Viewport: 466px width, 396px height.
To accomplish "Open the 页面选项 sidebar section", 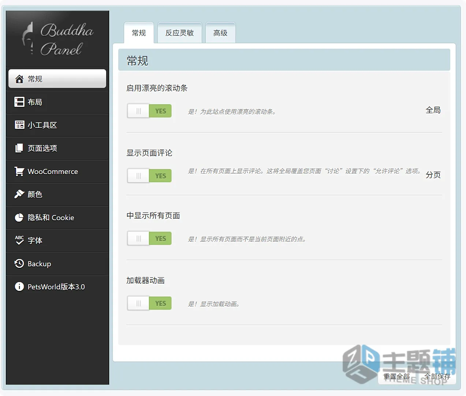I will tap(57, 148).
